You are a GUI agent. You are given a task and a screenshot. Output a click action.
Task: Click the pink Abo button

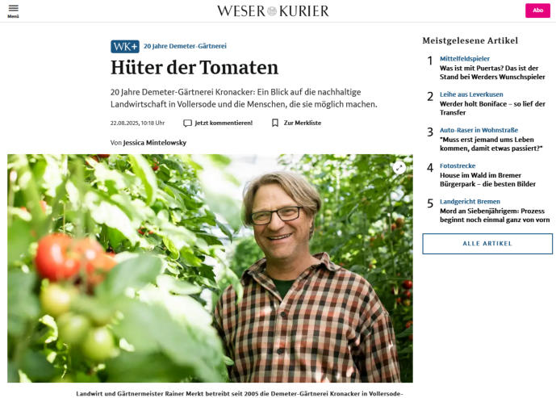[537, 10]
